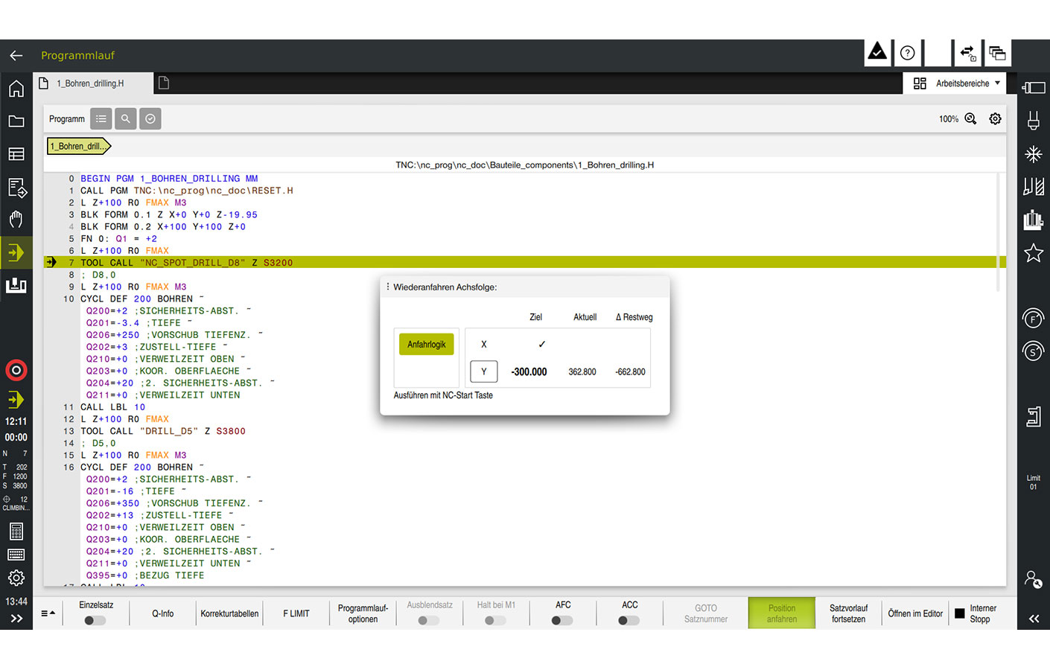The height and width of the screenshot is (670, 1050).
Task: Open the Tables icon in left sidebar
Action: point(16,154)
